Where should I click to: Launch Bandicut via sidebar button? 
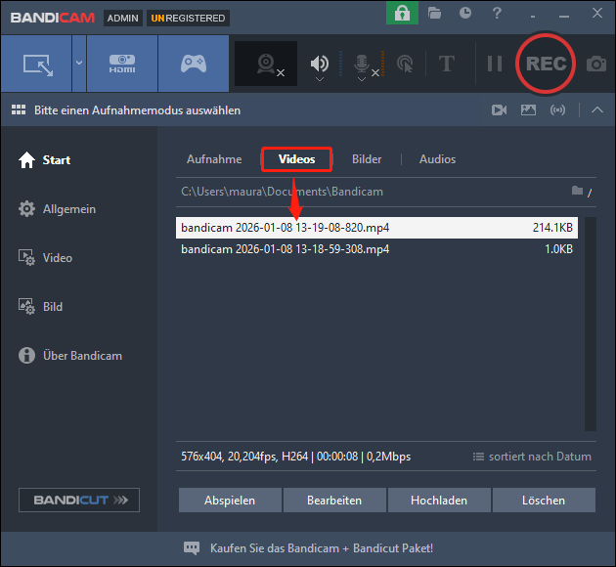click(79, 500)
